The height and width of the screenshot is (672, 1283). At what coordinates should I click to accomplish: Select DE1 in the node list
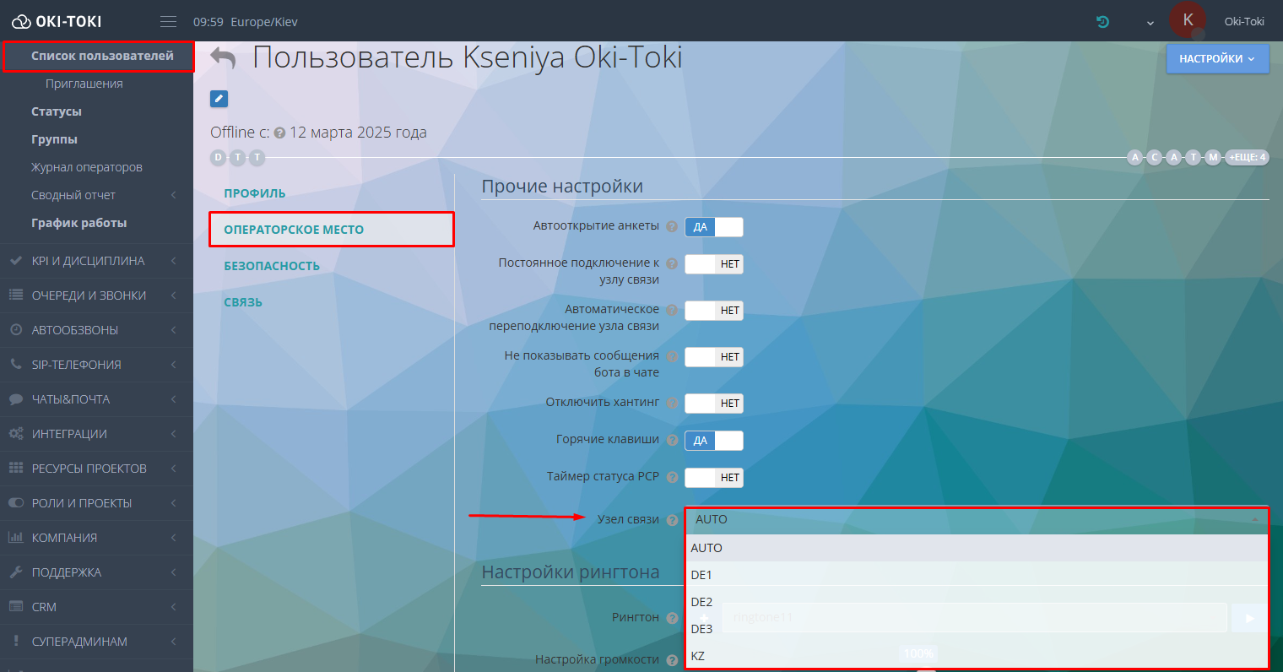977,575
